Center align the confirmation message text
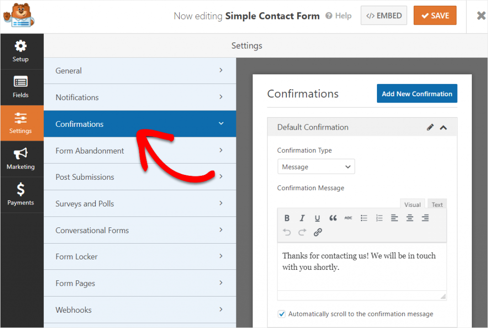 pos(410,218)
